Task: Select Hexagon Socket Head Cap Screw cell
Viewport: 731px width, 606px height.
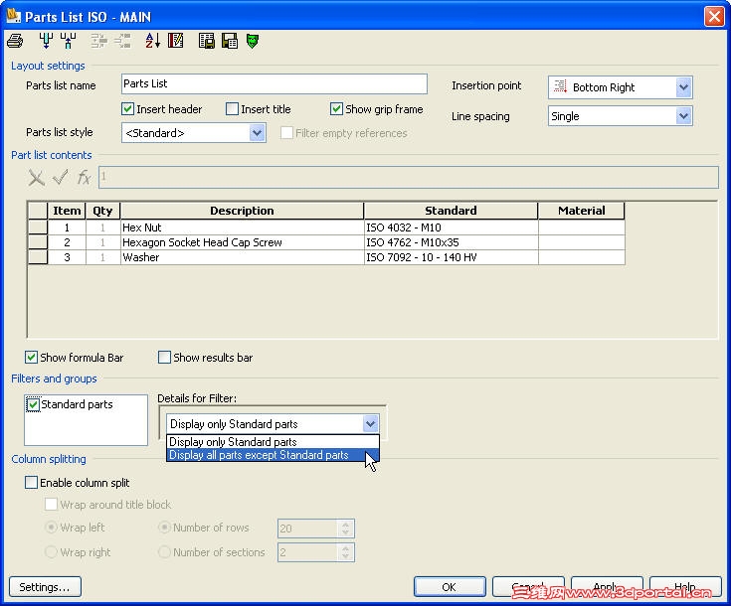Action: click(242, 242)
